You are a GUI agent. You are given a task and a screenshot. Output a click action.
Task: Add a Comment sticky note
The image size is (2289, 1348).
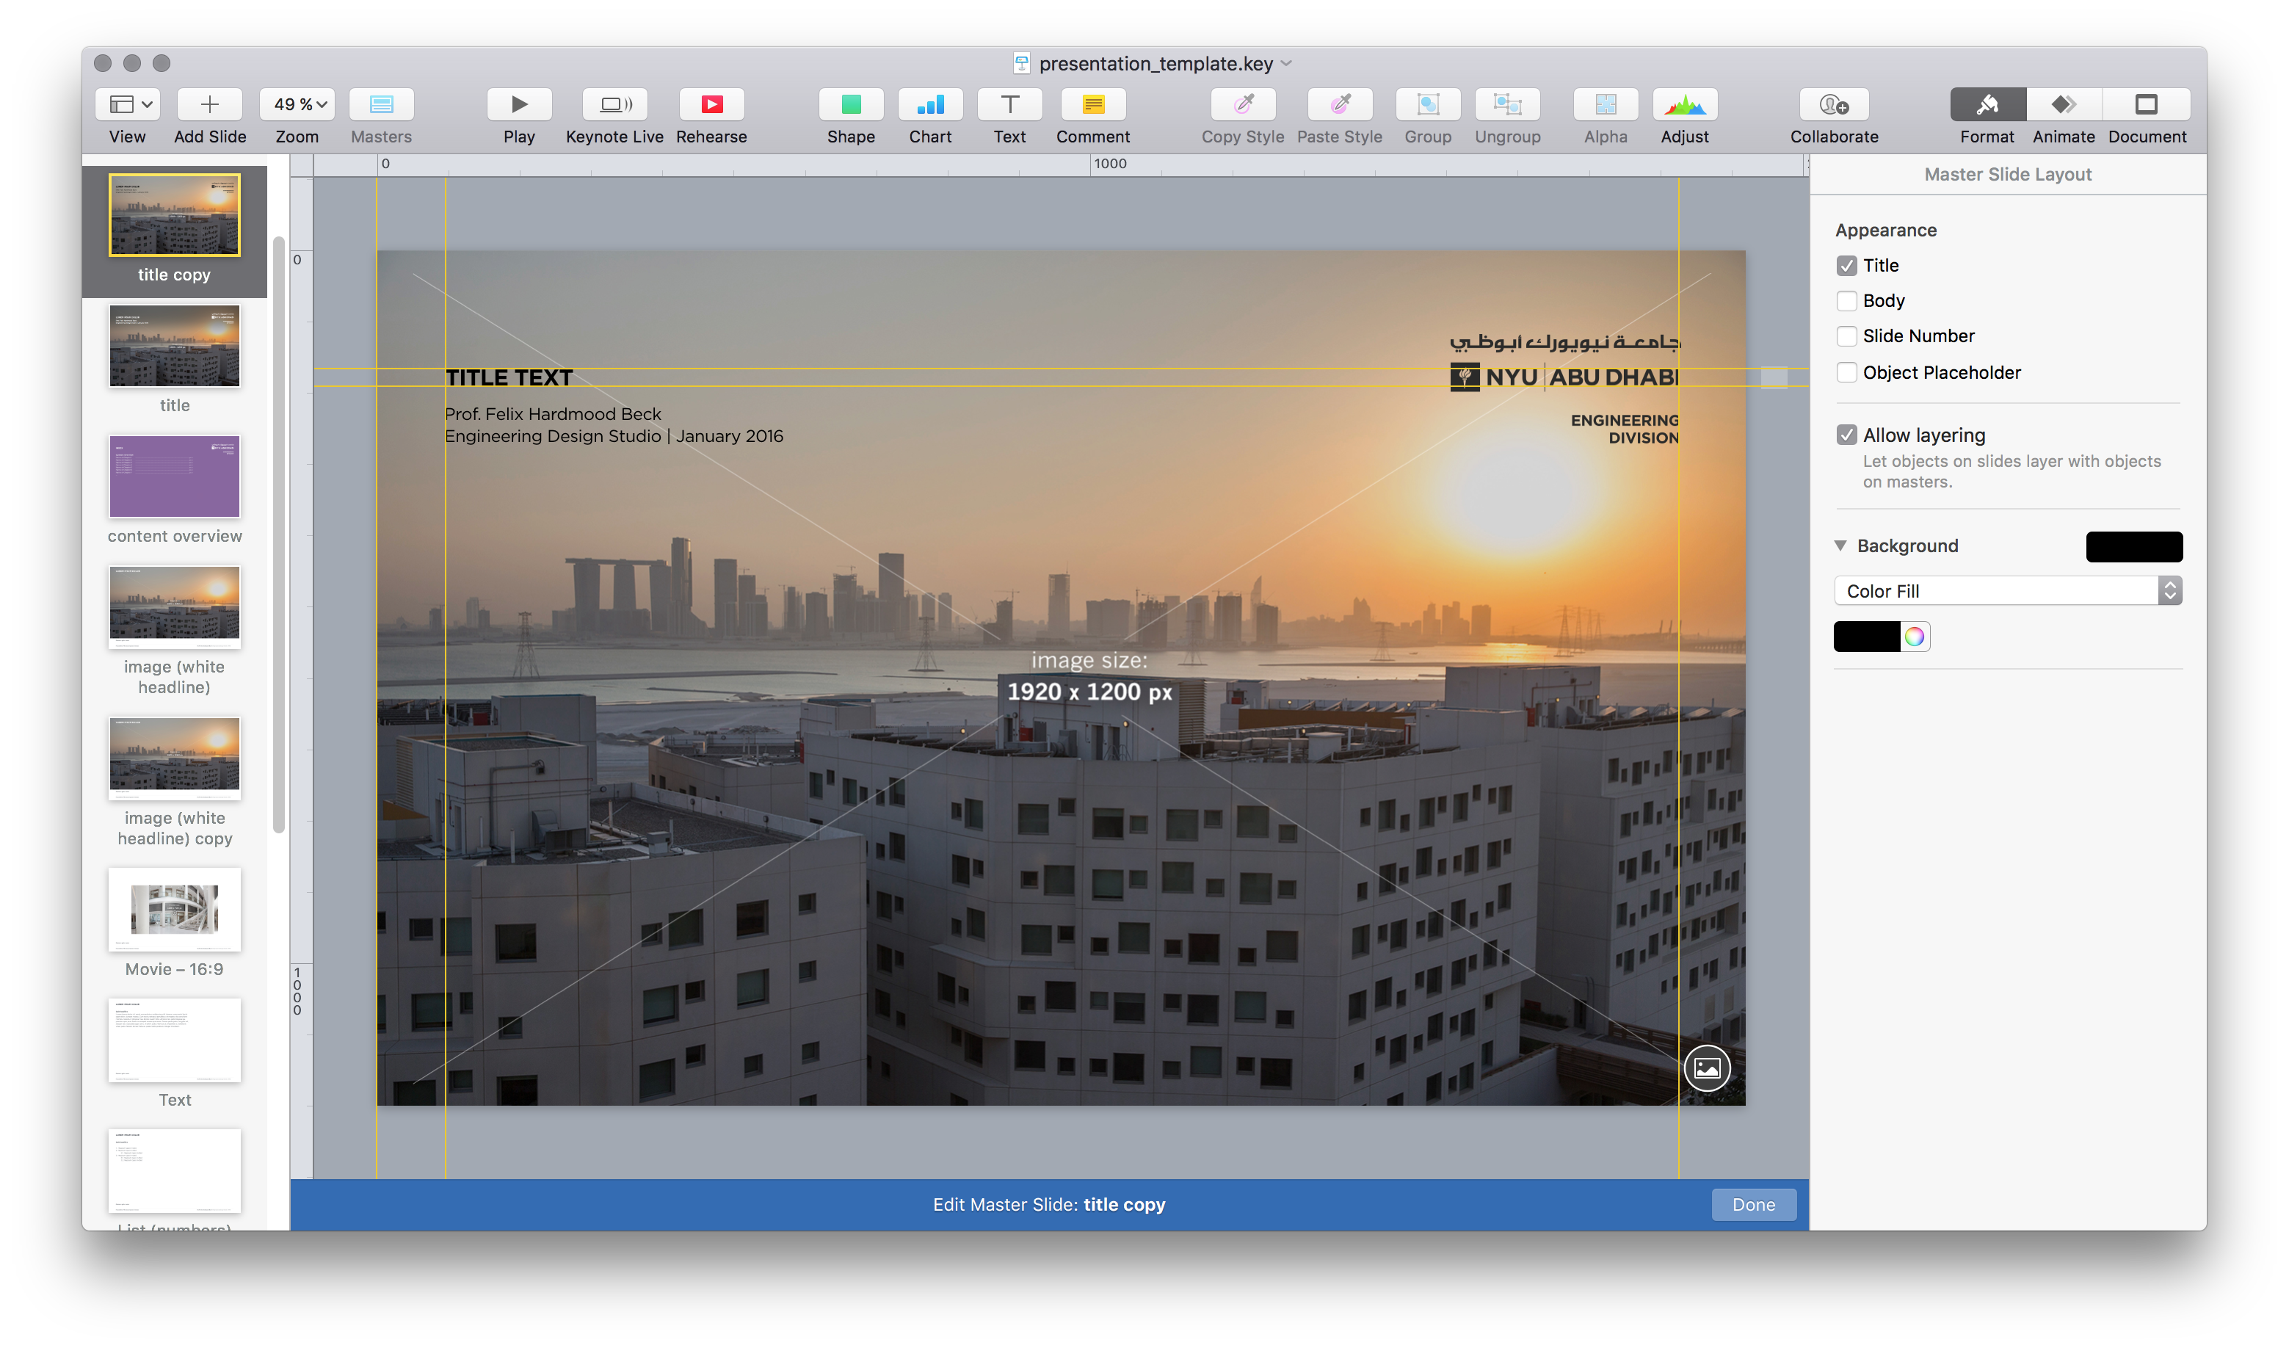pyautogui.click(x=1092, y=104)
